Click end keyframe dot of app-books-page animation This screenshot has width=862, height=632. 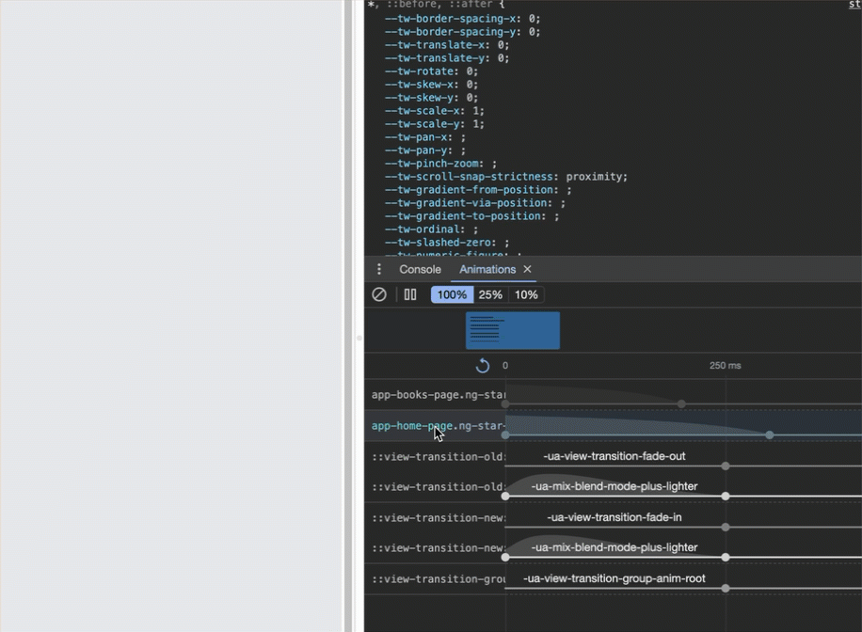pos(681,404)
